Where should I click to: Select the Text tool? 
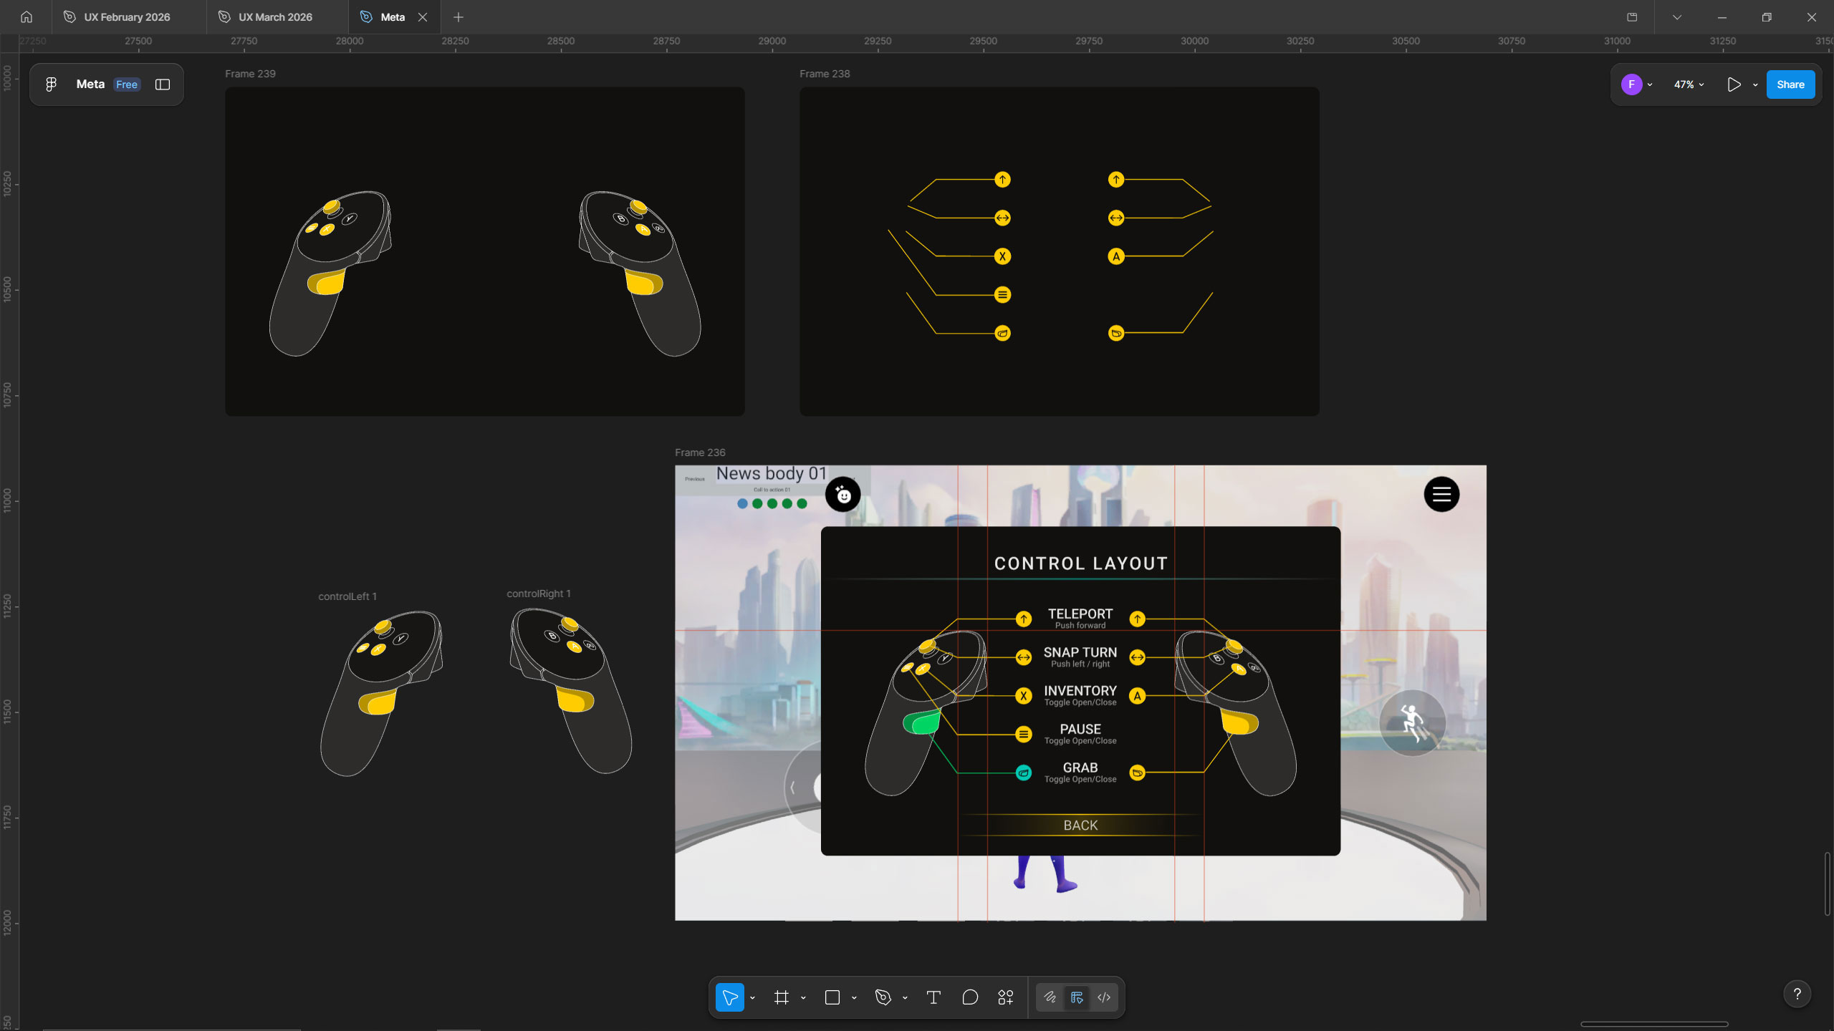[933, 997]
